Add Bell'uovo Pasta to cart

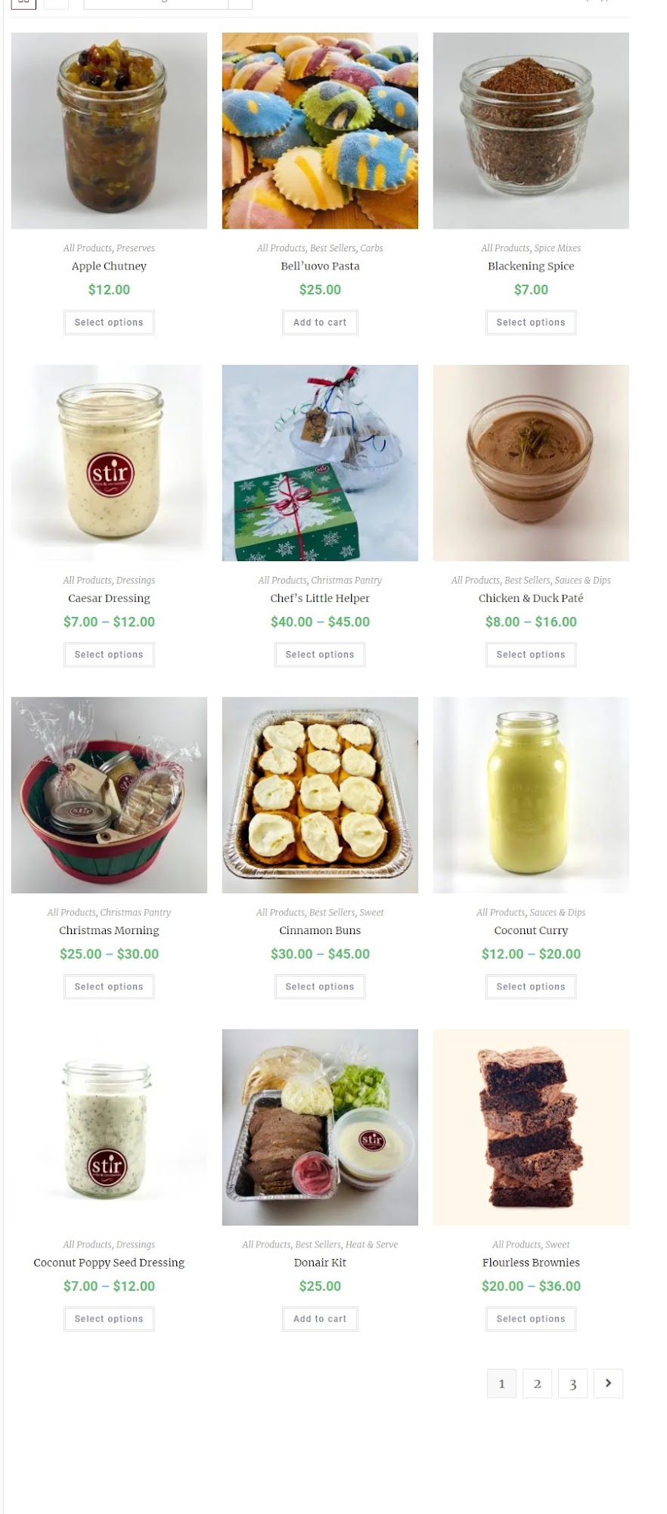click(x=320, y=322)
